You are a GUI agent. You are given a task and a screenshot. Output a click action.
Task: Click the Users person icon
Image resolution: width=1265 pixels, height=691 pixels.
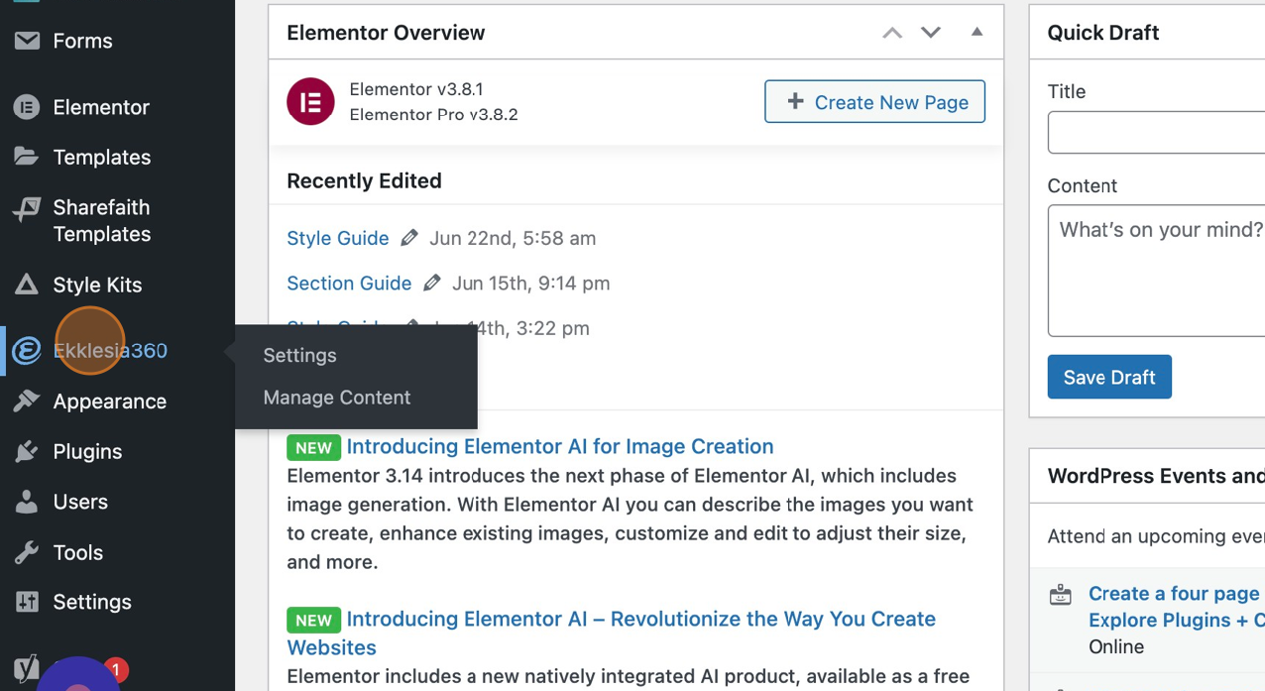click(27, 502)
